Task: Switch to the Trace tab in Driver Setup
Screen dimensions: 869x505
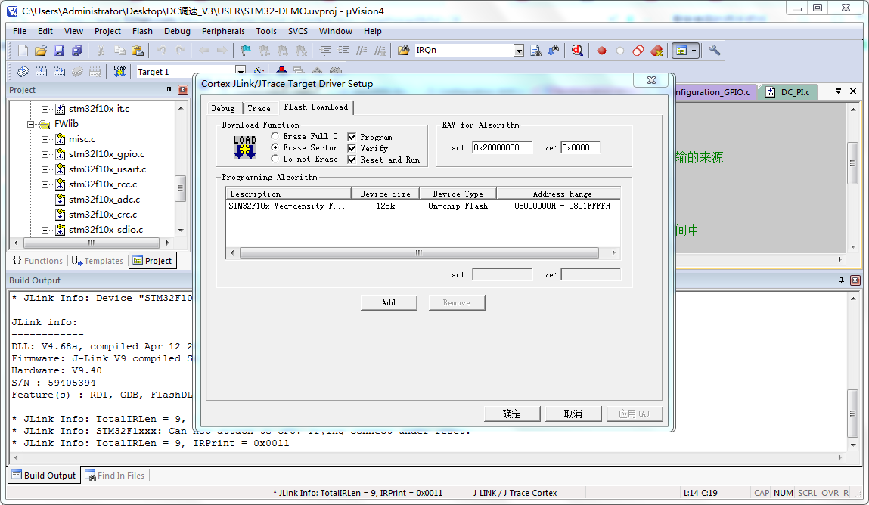Action: pos(259,109)
